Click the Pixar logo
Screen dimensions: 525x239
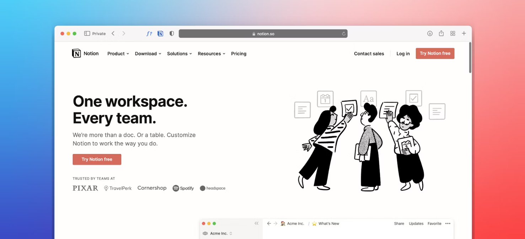point(85,188)
